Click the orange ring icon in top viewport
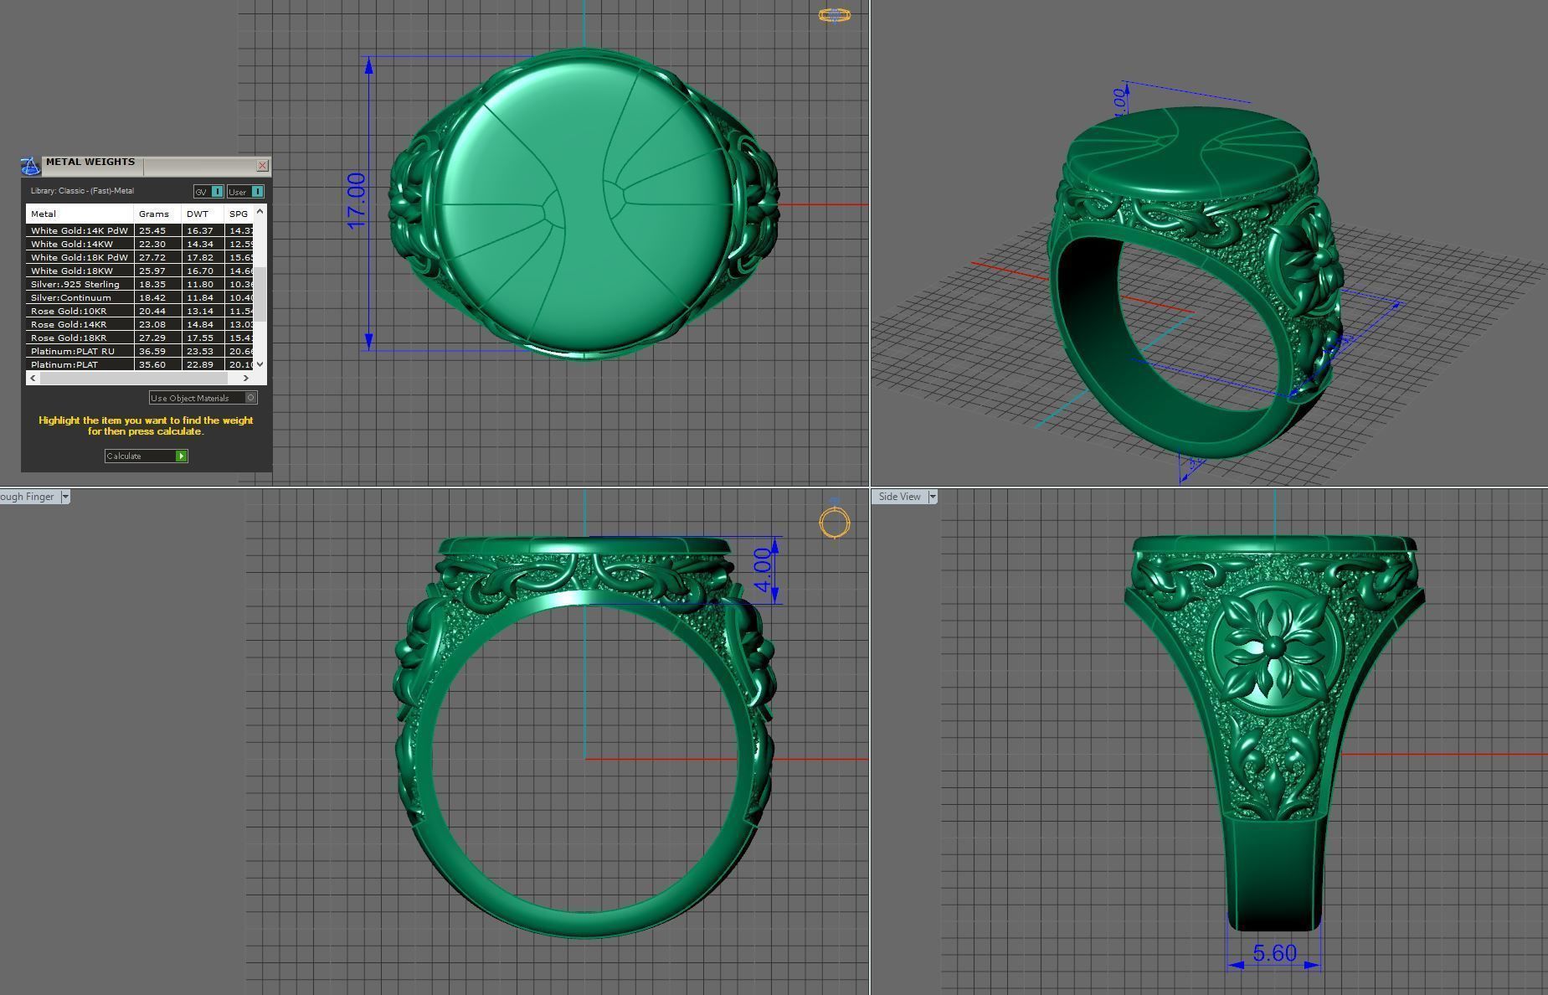1548x995 pixels. [834, 15]
